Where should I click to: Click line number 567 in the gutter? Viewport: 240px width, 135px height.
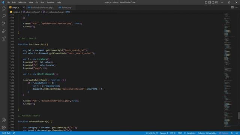(12, 44)
